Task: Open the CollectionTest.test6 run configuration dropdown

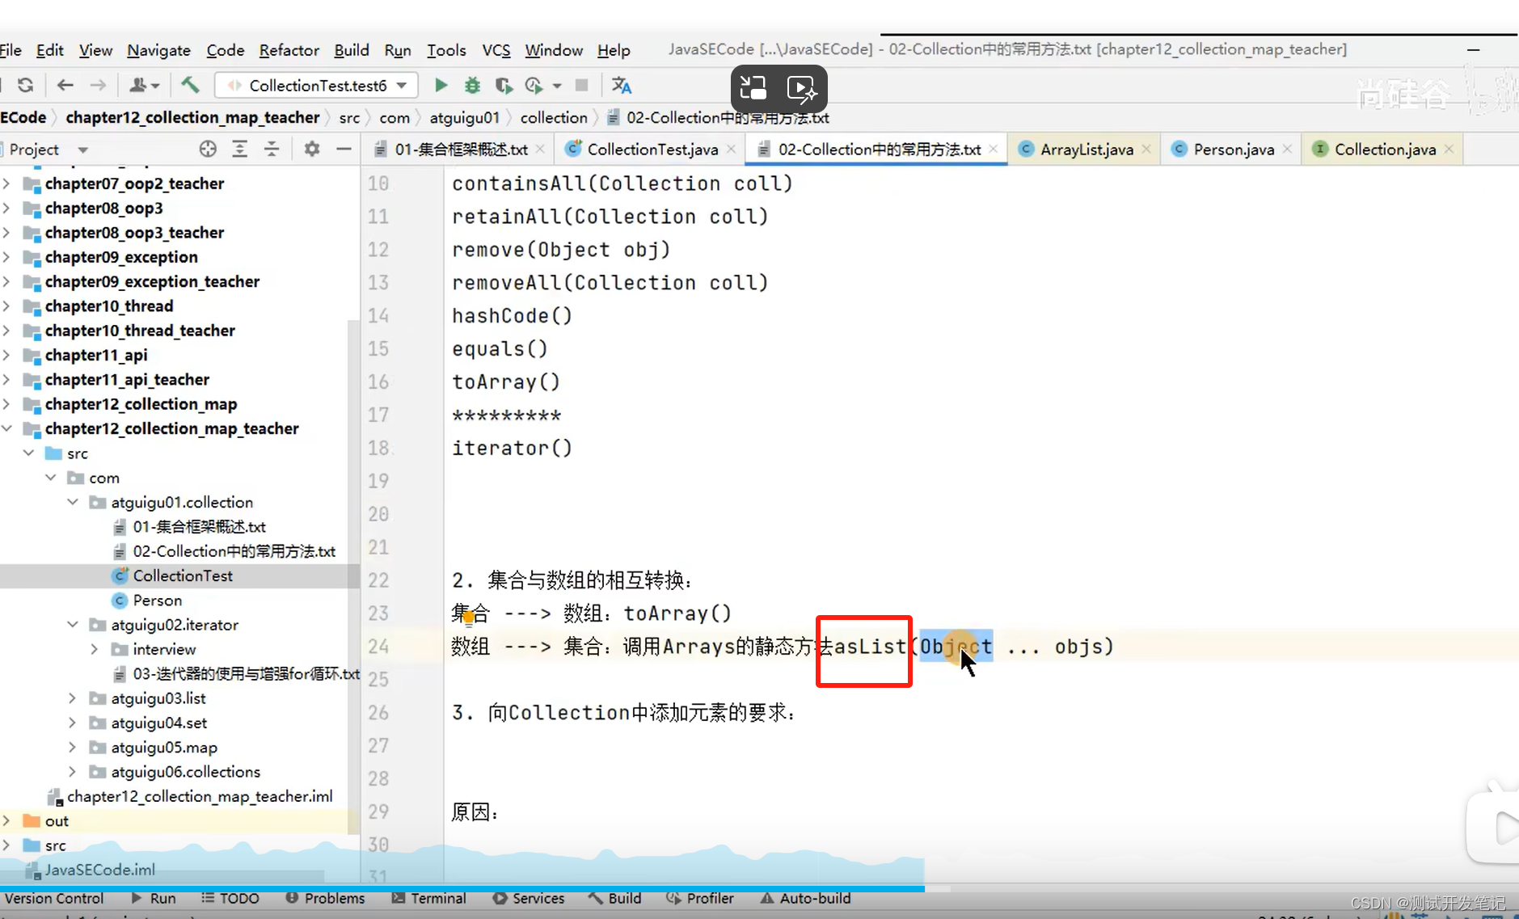Action: [317, 85]
